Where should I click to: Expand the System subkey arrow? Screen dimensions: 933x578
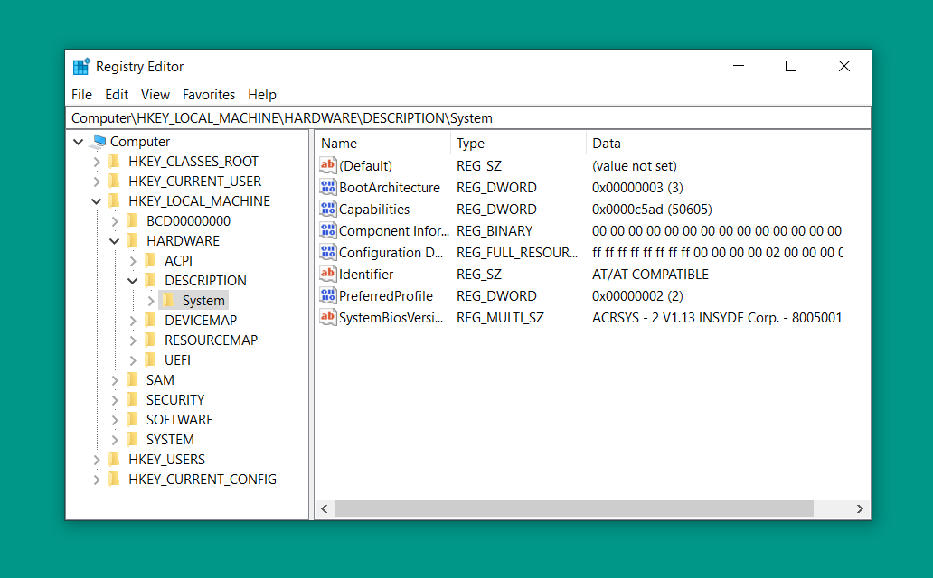point(151,301)
